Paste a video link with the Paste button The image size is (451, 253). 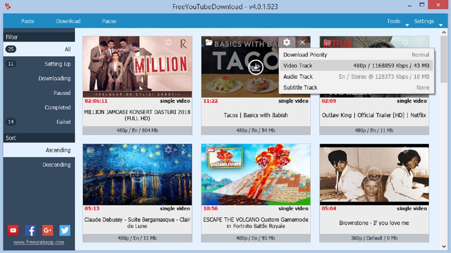click(28, 21)
